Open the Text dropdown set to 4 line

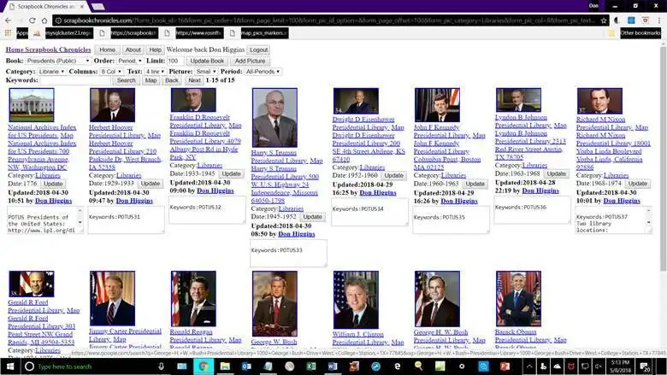pos(155,72)
